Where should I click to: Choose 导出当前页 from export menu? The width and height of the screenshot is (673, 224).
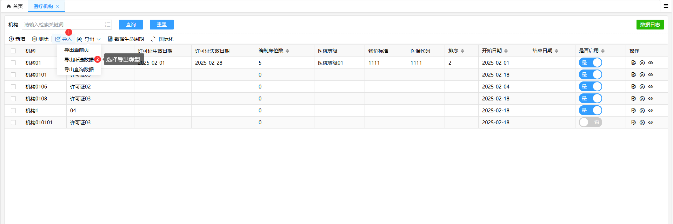[76, 50]
